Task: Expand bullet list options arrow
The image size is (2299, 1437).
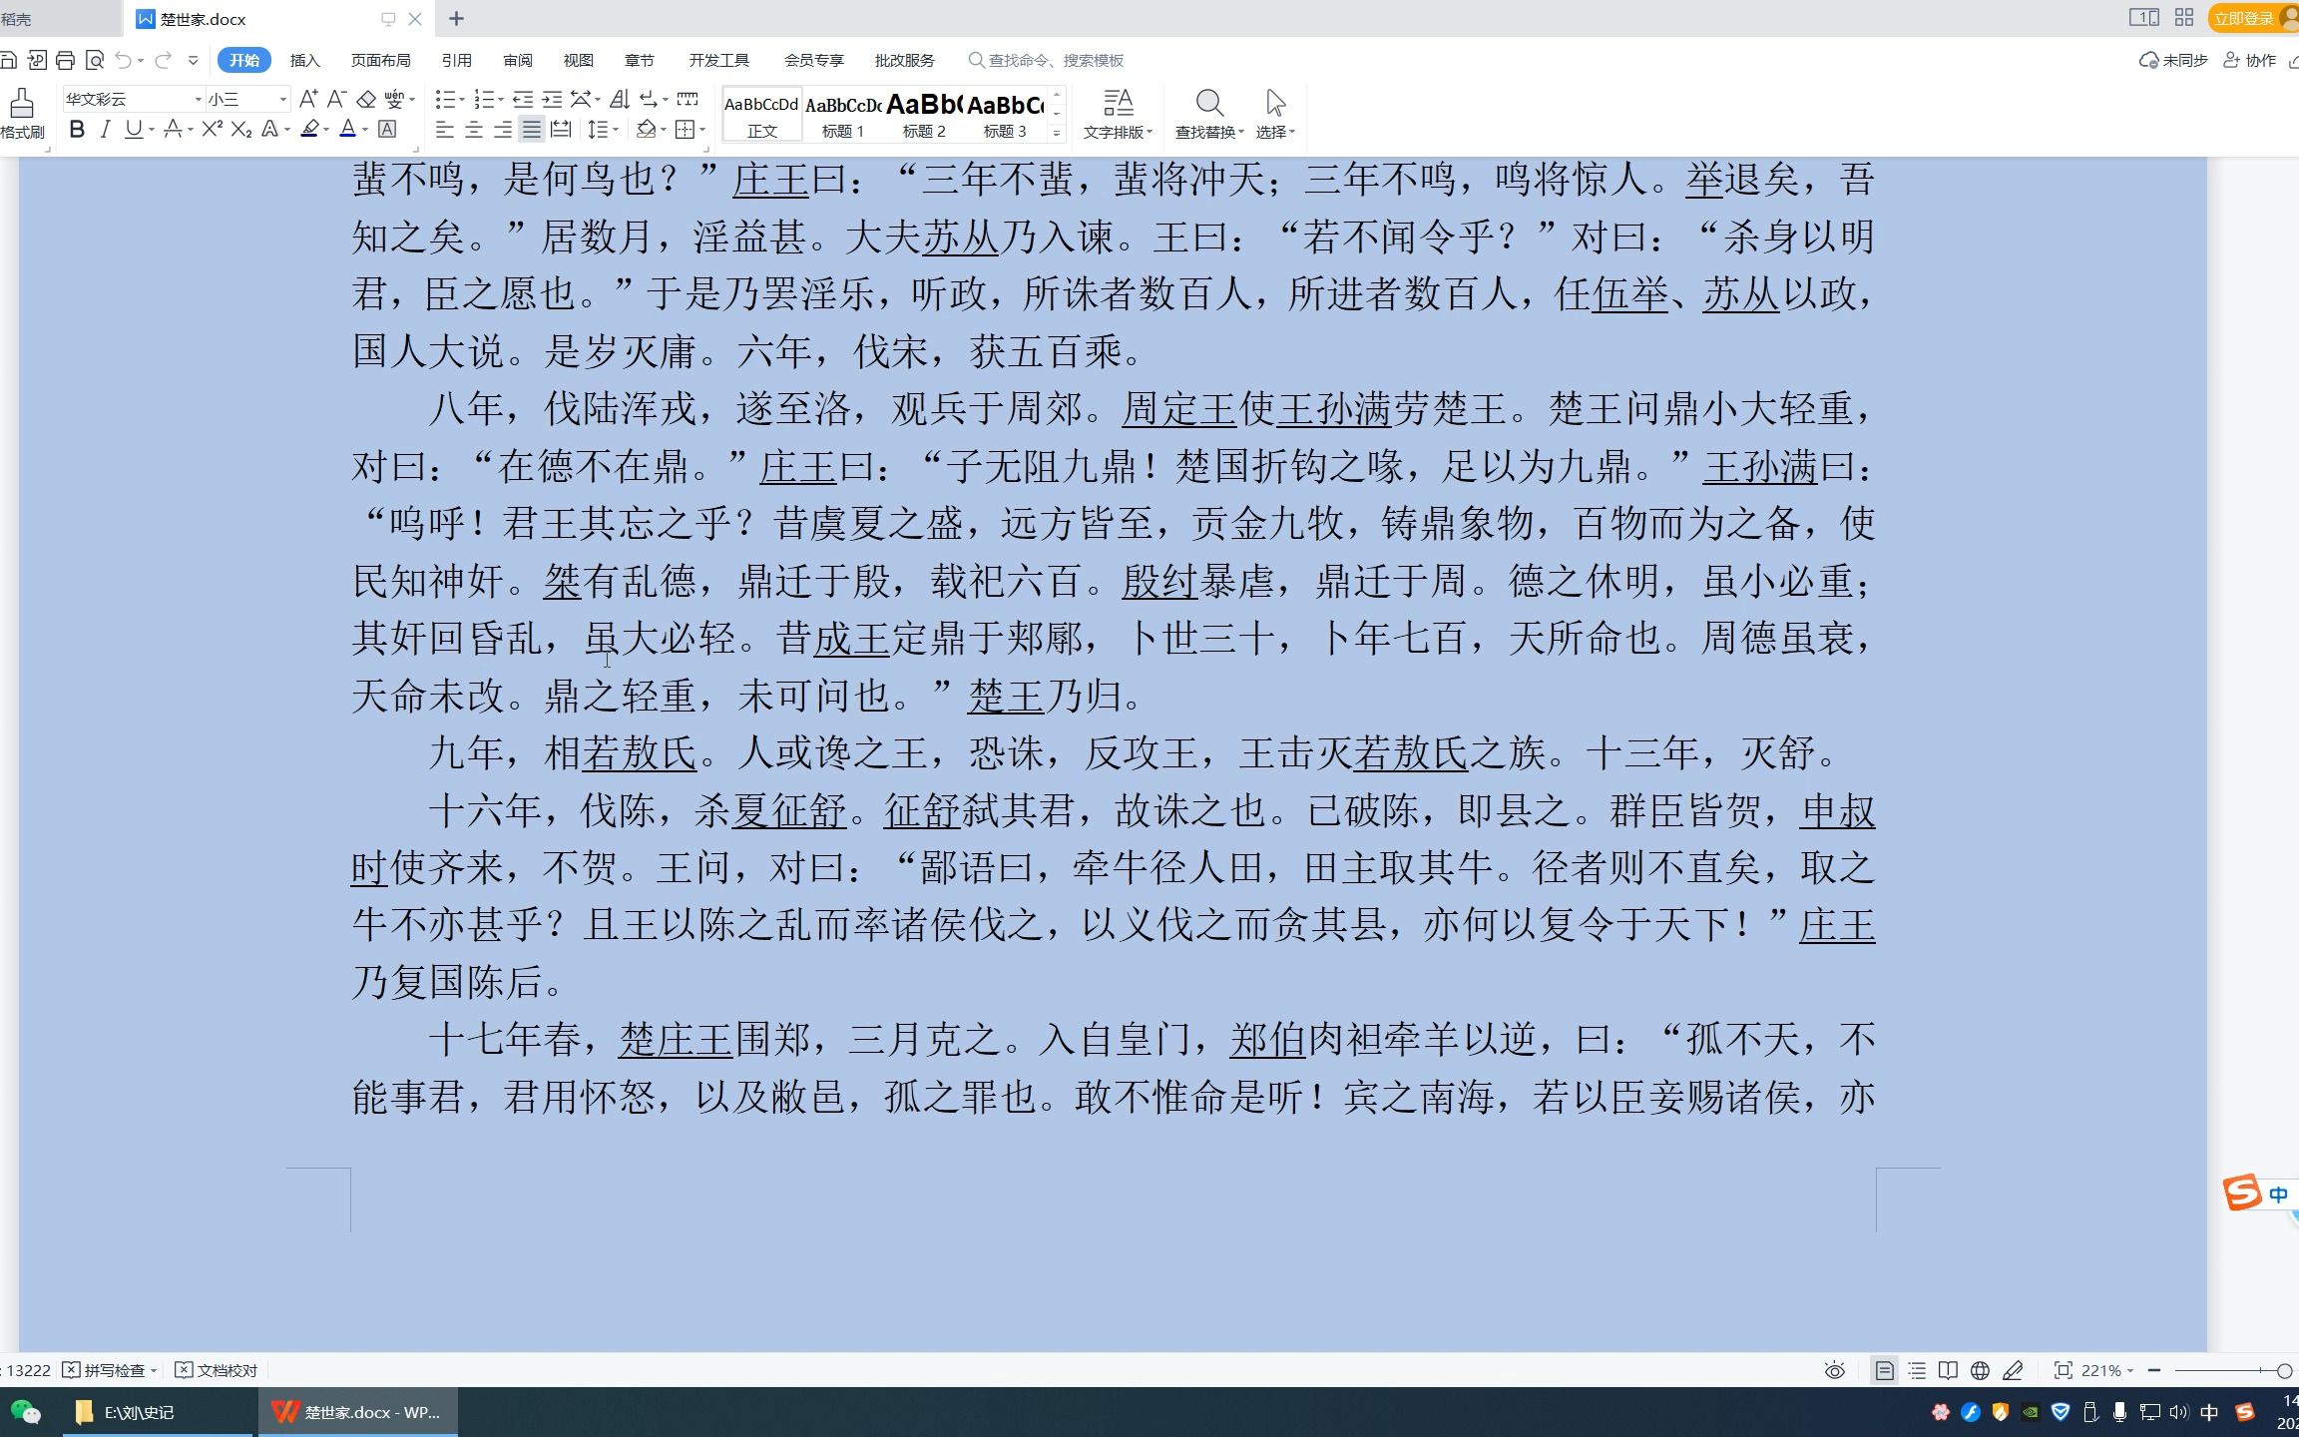Action: click(462, 100)
